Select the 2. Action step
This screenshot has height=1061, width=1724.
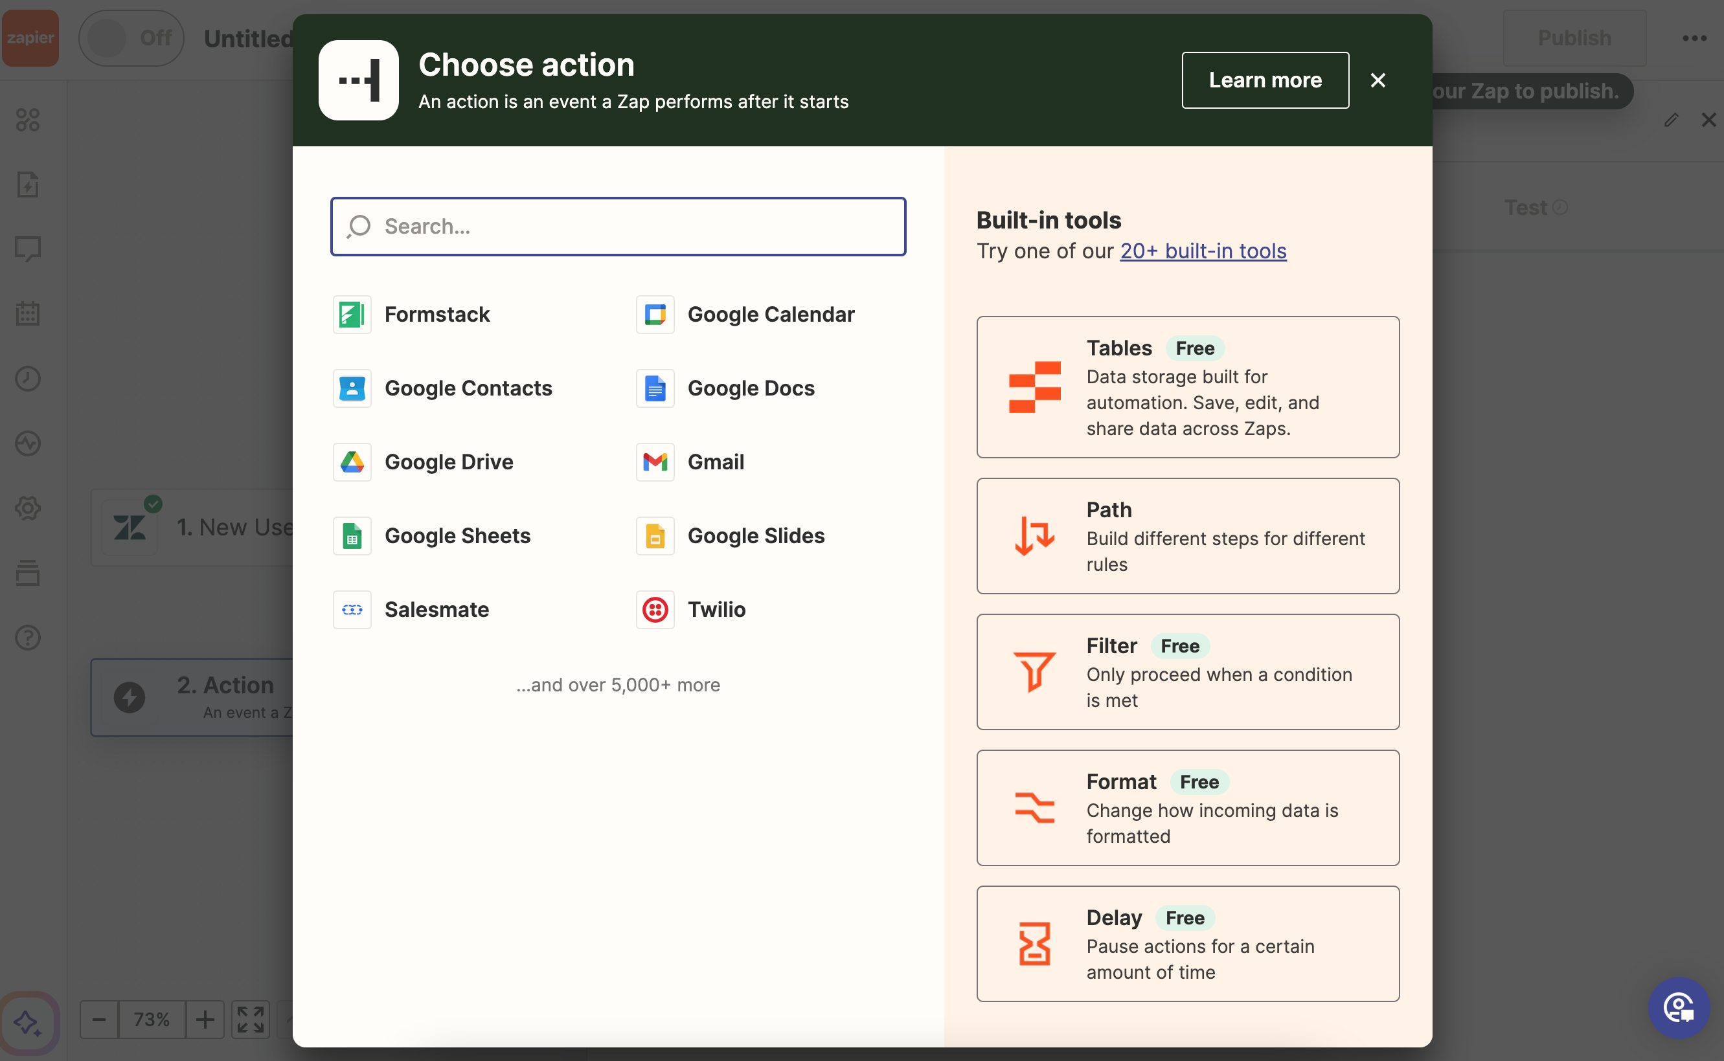pyautogui.click(x=192, y=697)
